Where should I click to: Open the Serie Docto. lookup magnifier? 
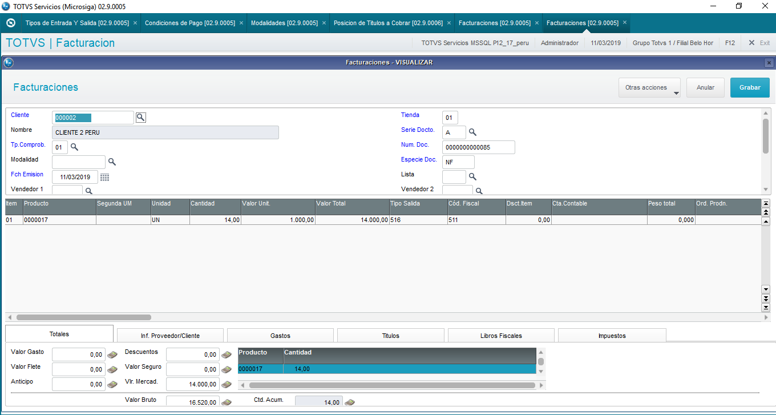click(x=472, y=132)
